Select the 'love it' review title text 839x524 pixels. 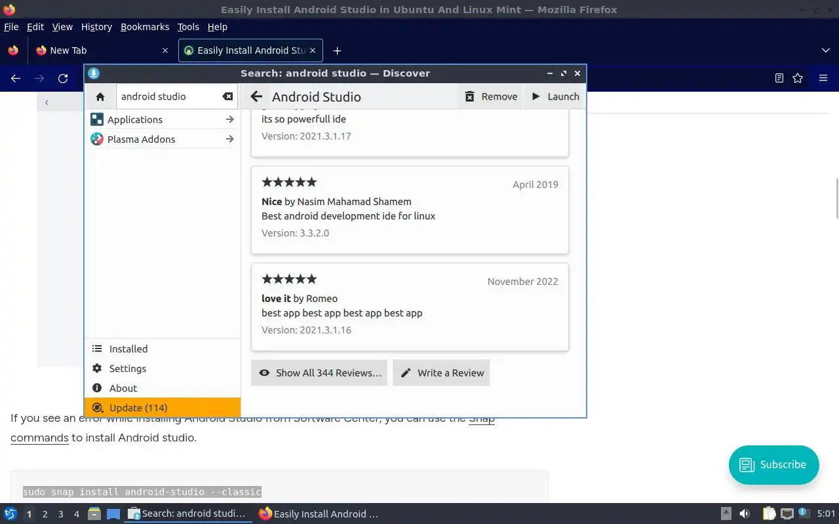[x=276, y=298]
